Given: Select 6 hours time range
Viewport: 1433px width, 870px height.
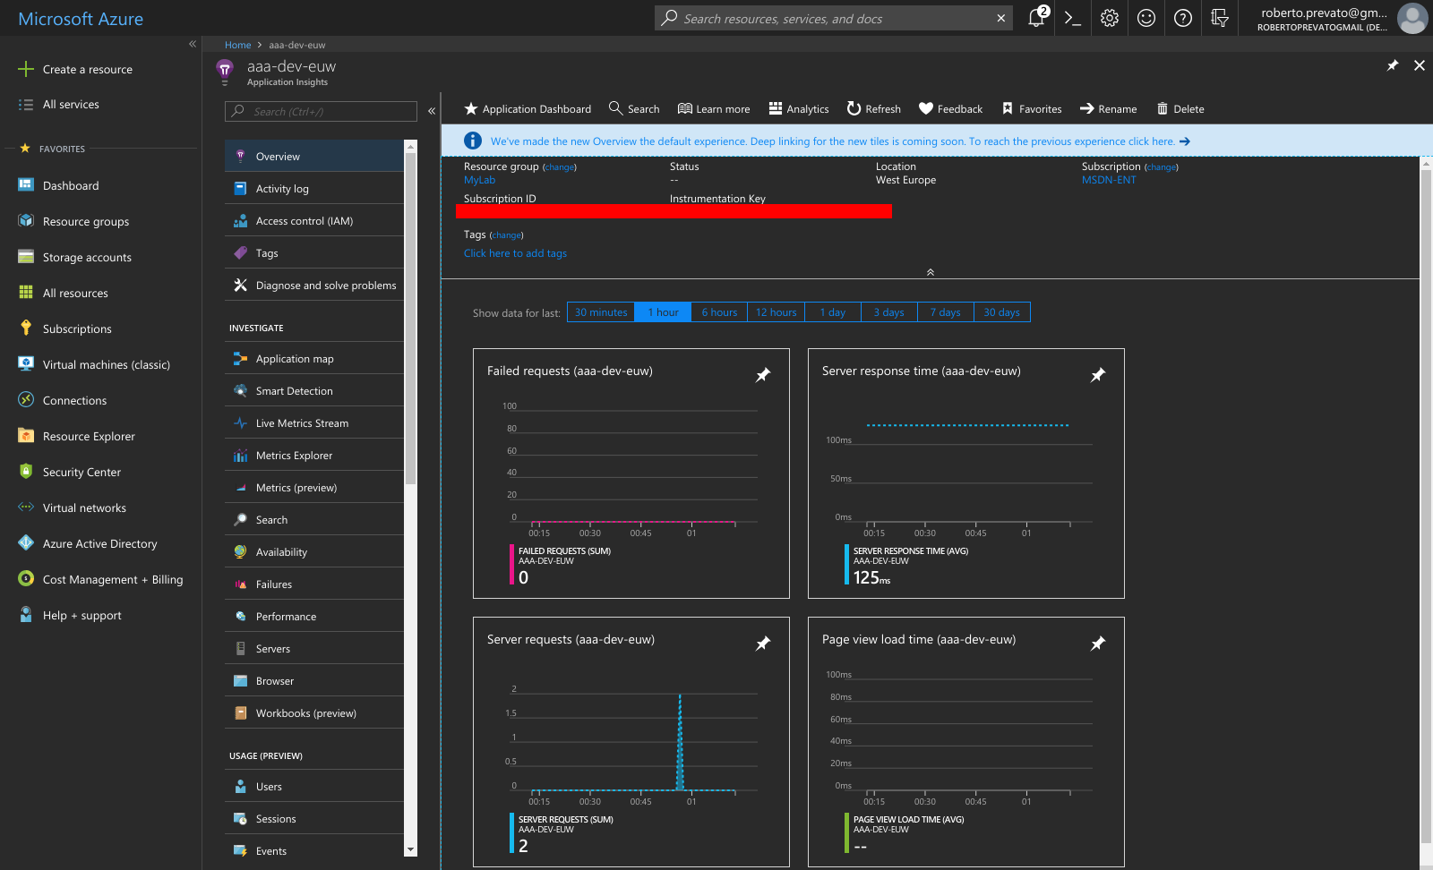Looking at the screenshot, I should click(x=719, y=312).
